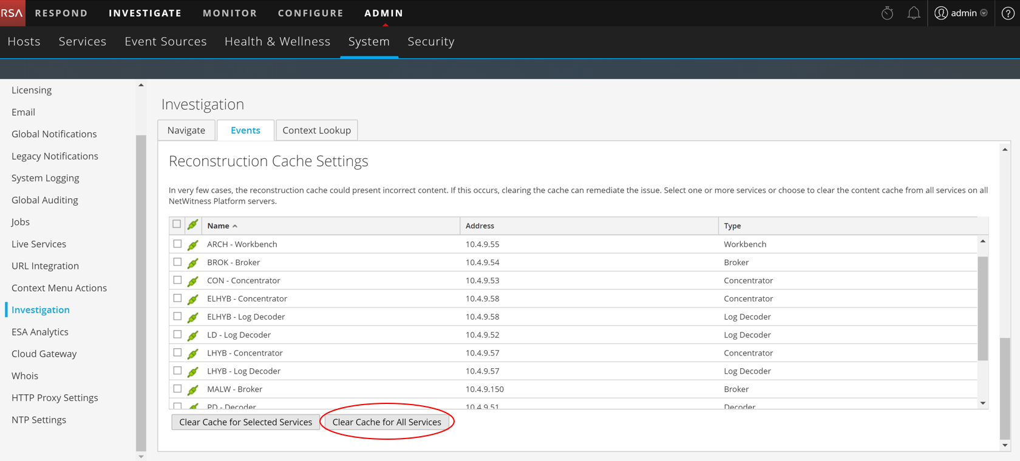This screenshot has height=461, width=1020.
Task: Sort by Name column ascending arrow
Action: pos(235,226)
